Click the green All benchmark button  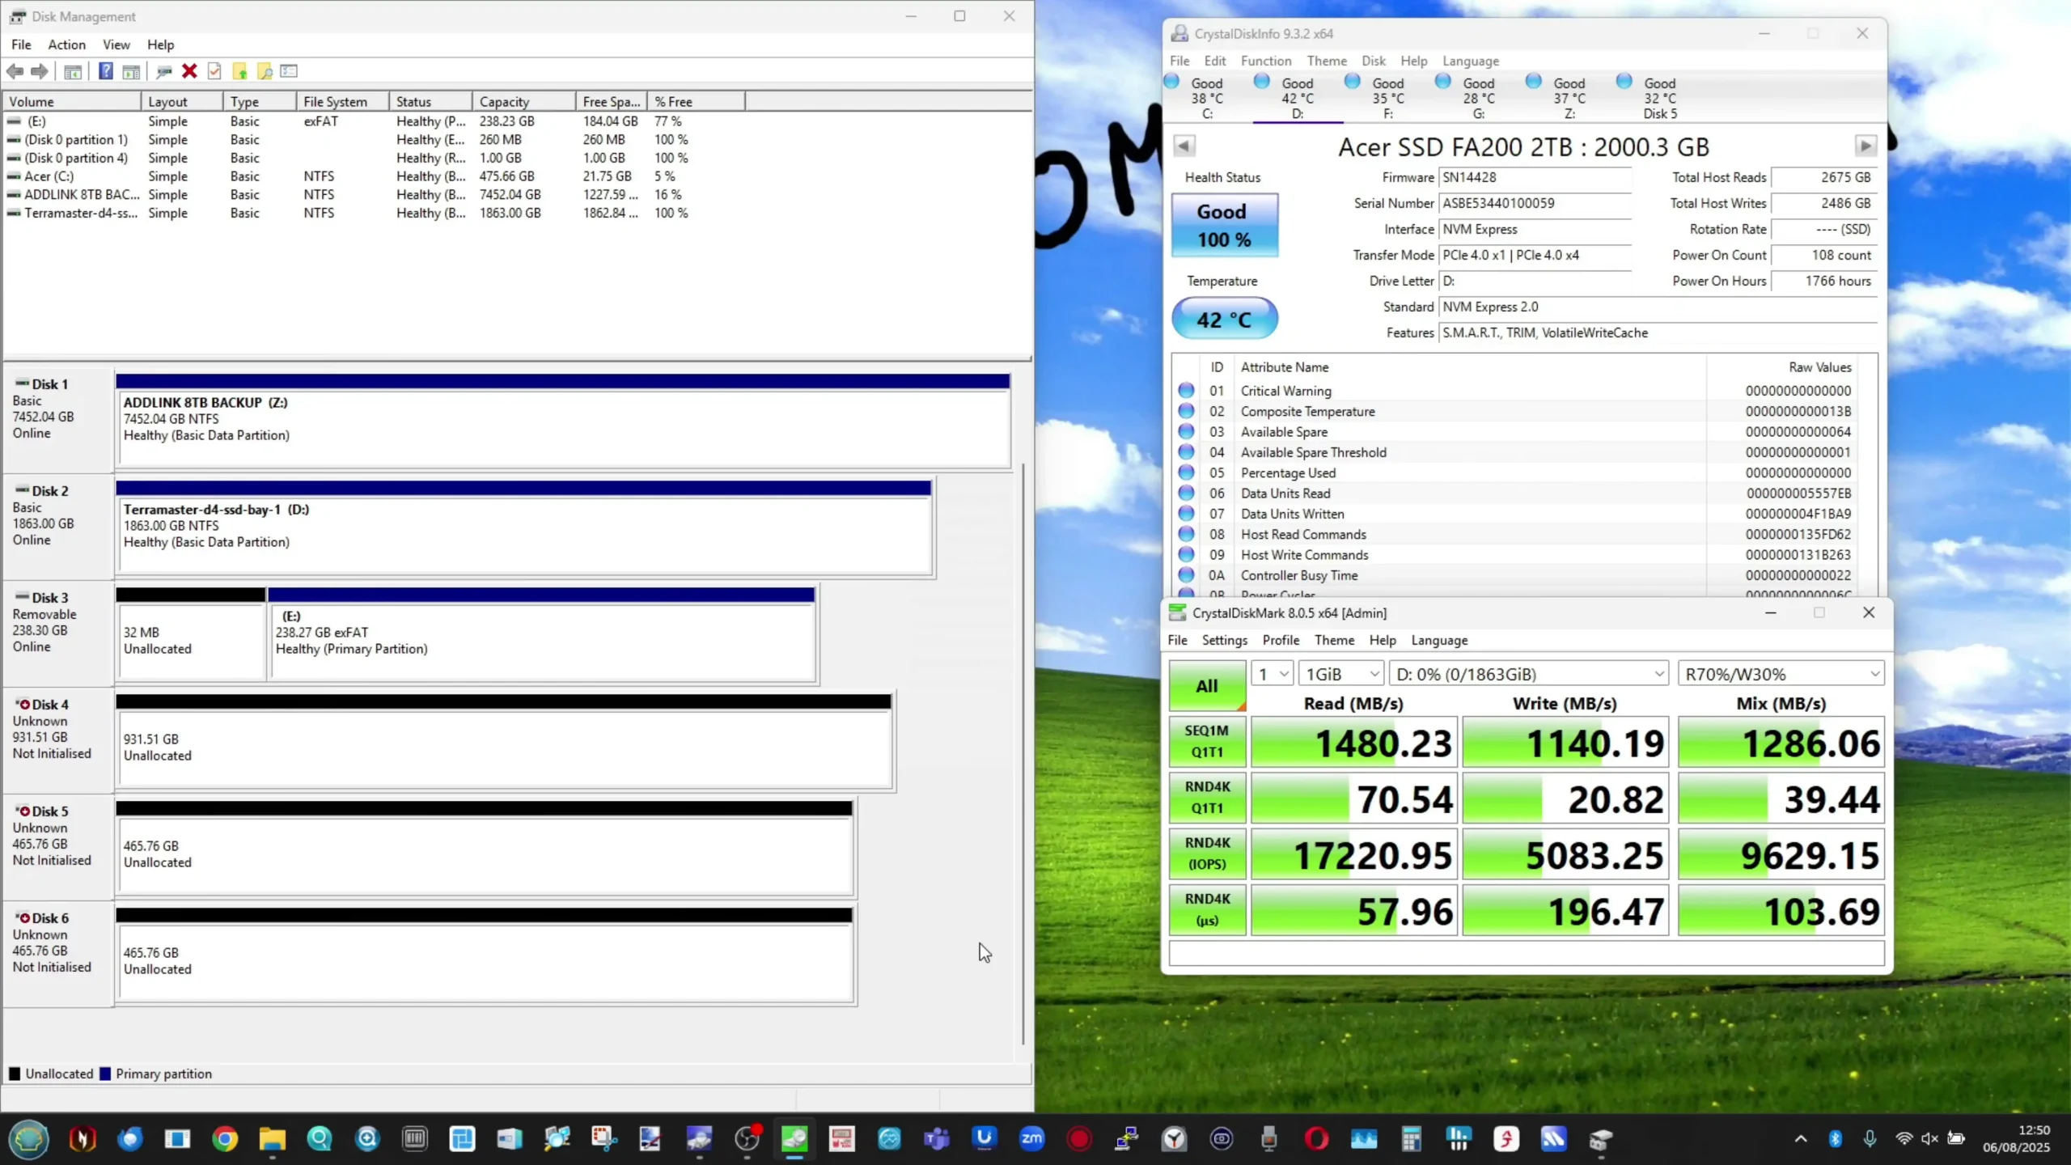point(1207,686)
